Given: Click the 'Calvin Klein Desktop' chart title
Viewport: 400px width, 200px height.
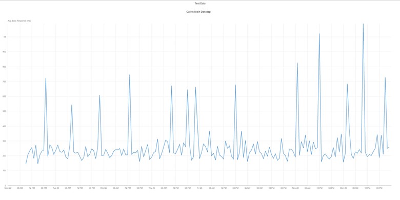Looking at the screenshot, I should click(198, 12).
